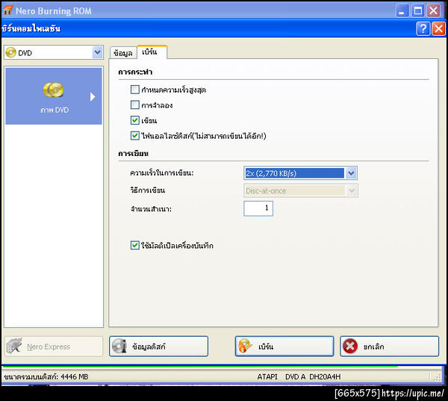Viewport: 448px width, 401px height.
Task: Start burning with the เบิร์น button
Action: pos(284,346)
